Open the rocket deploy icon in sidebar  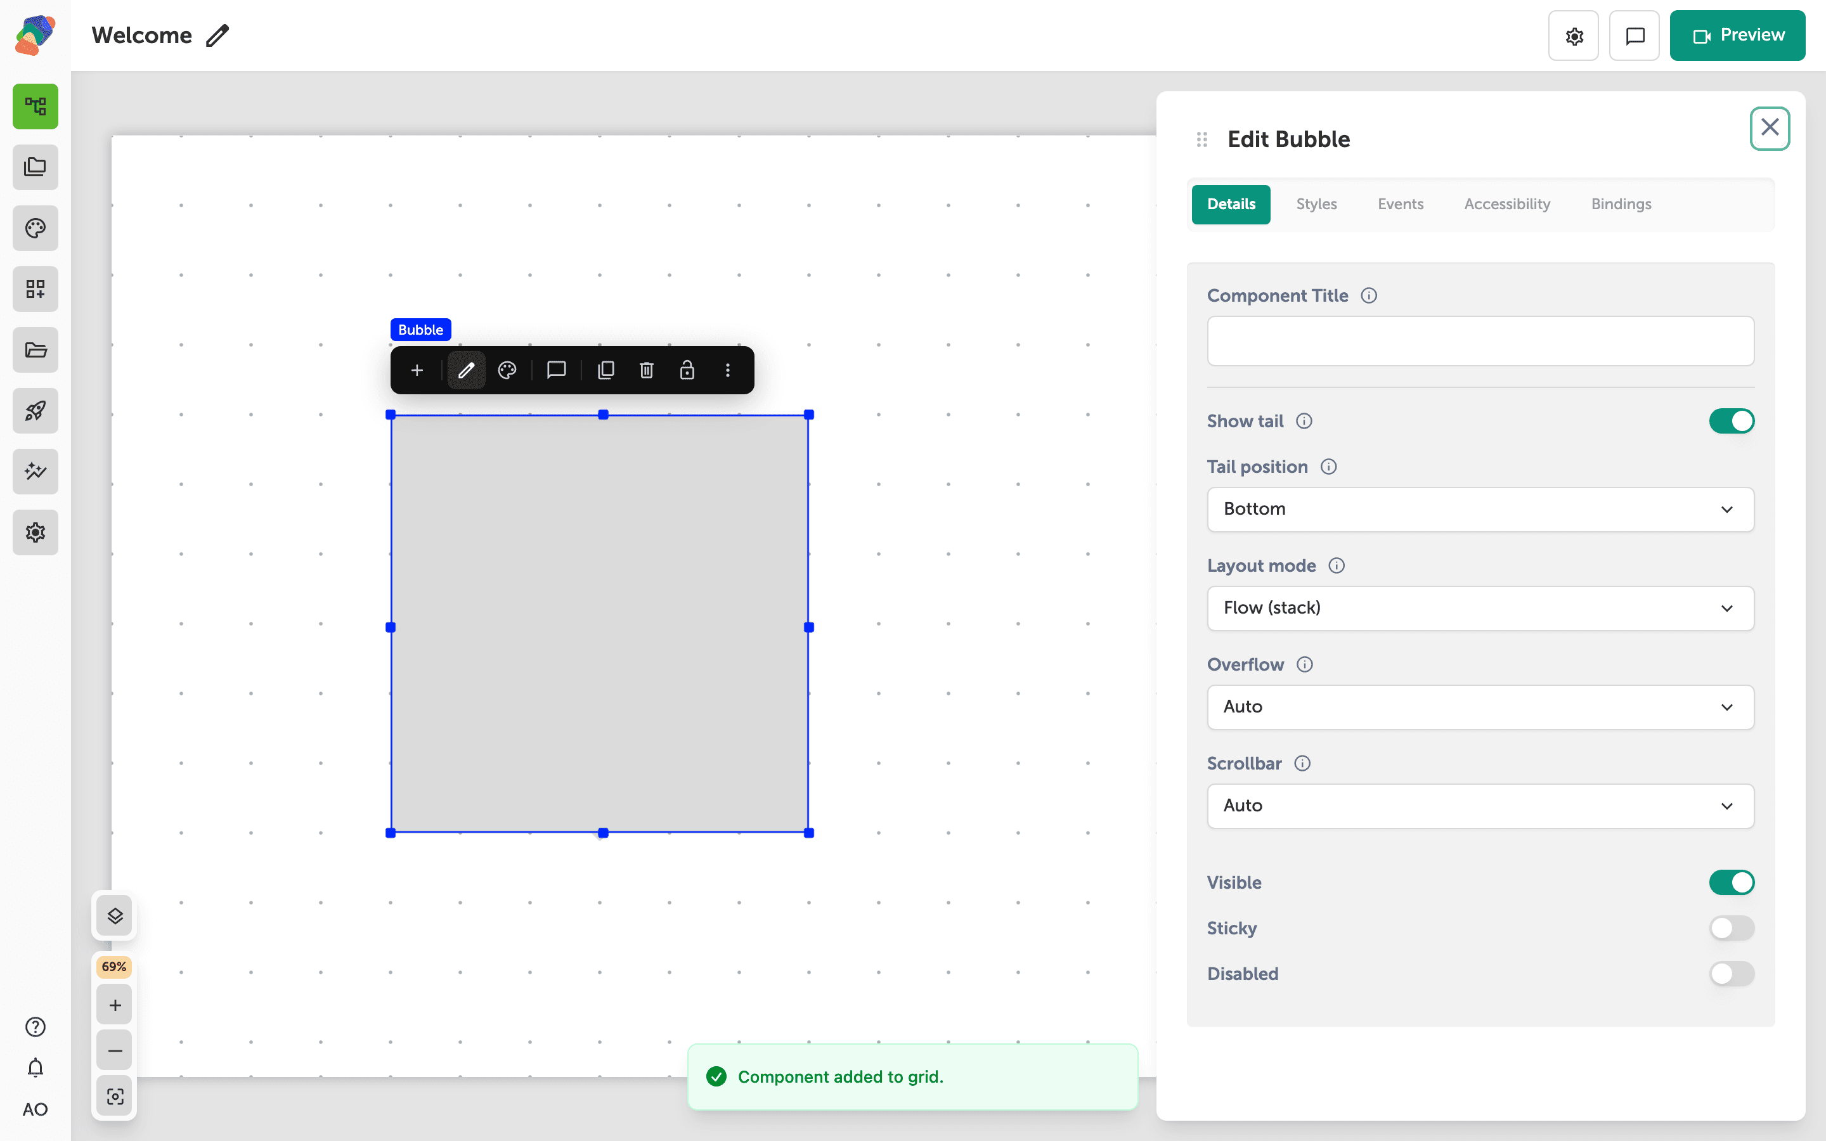click(x=36, y=411)
